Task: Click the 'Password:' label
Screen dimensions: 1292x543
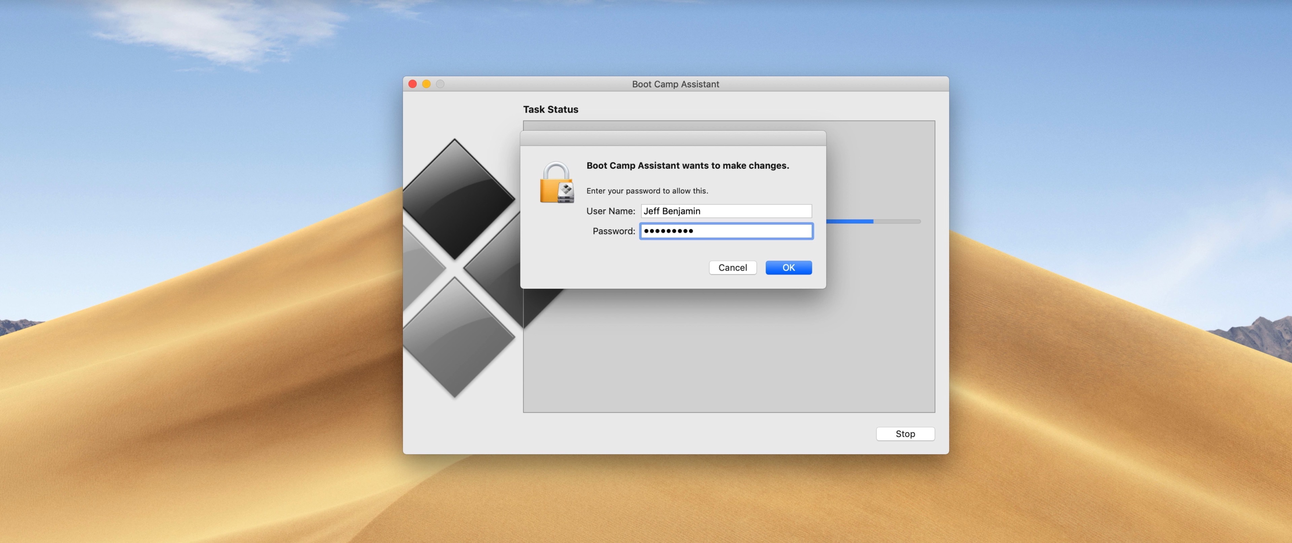Action: [613, 231]
